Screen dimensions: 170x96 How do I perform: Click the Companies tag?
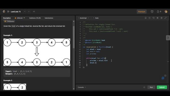coord(9,21)
